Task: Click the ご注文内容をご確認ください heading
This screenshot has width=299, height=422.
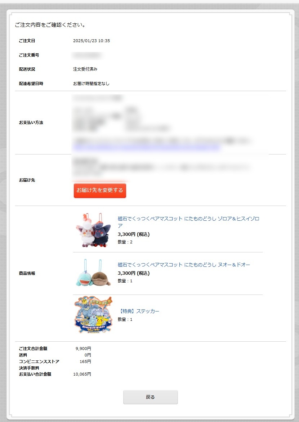Action: [50, 25]
